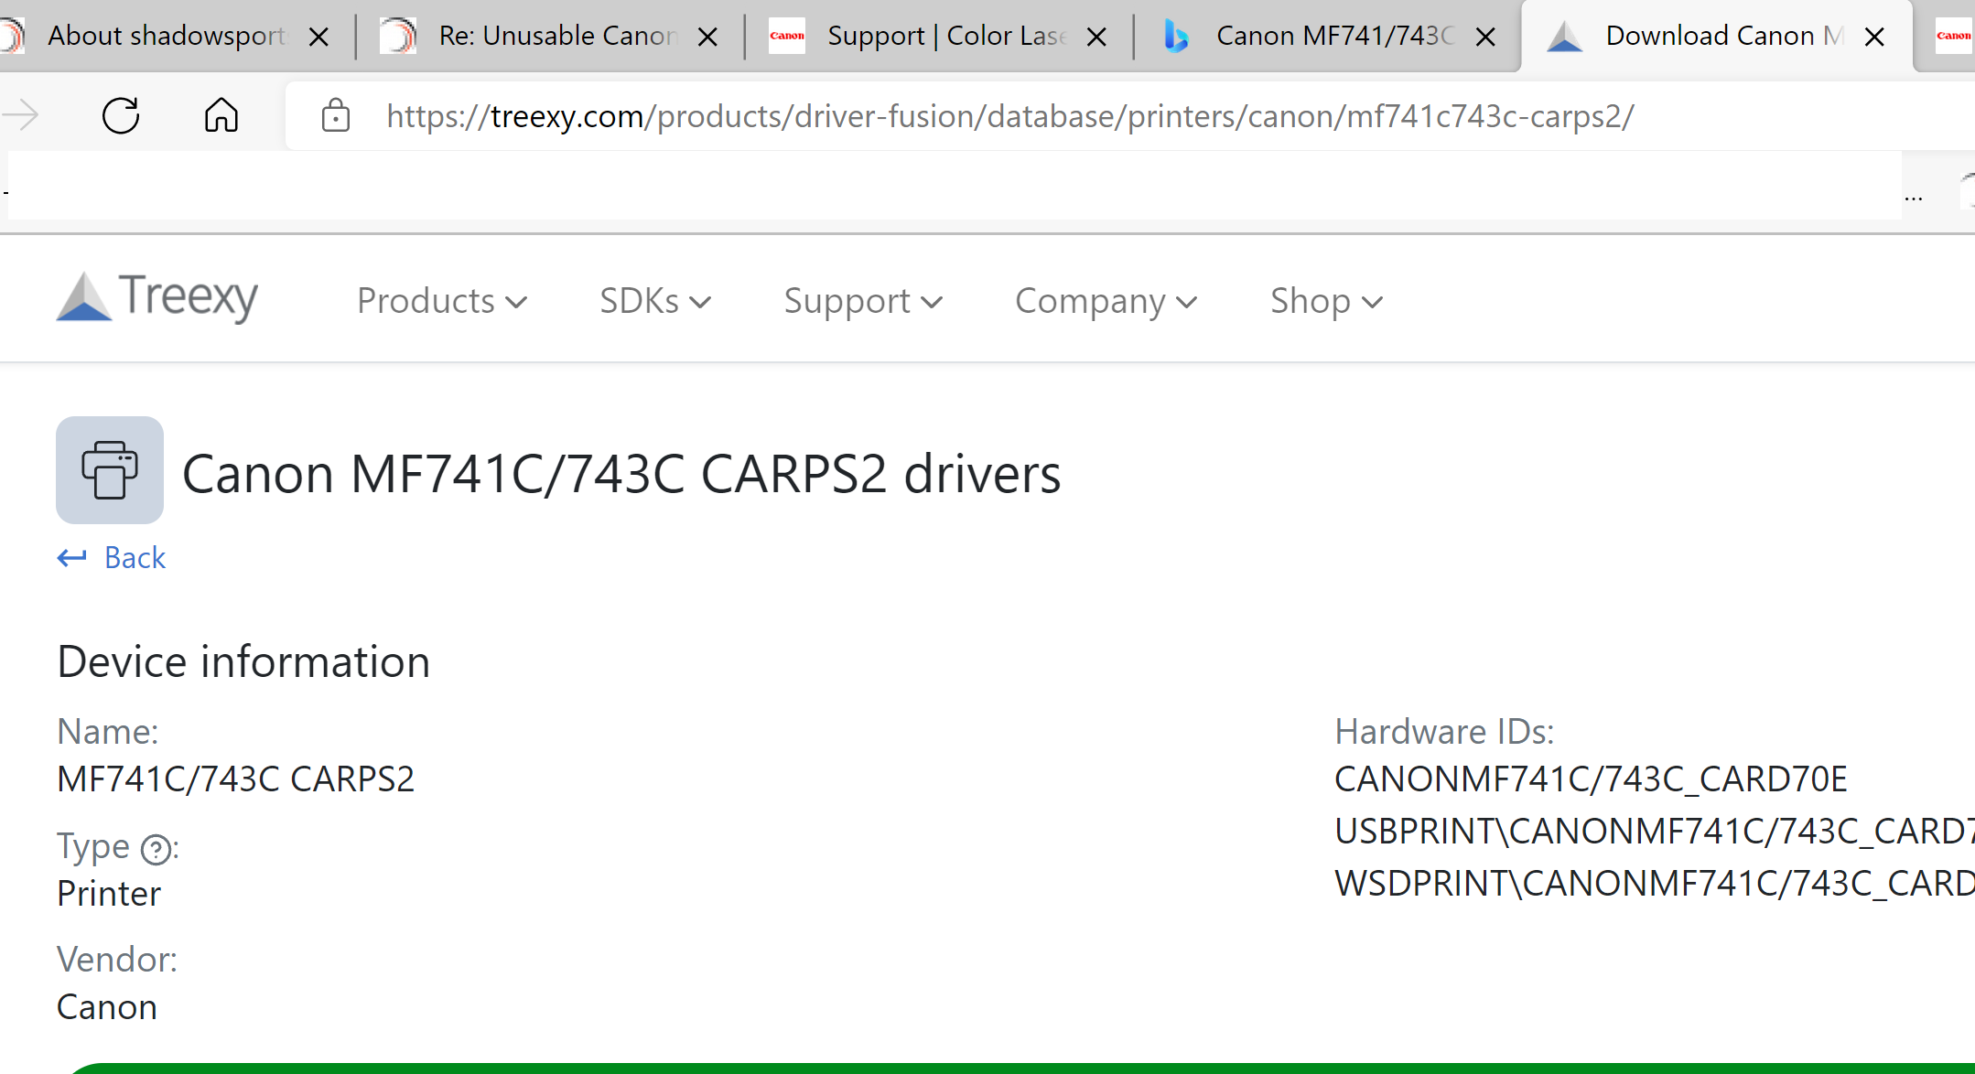This screenshot has width=1975, height=1074.
Task: Click the site lock icon in address bar
Action: tap(336, 116)
